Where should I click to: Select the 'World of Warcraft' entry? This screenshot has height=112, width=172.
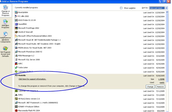(x=25, y=32)
